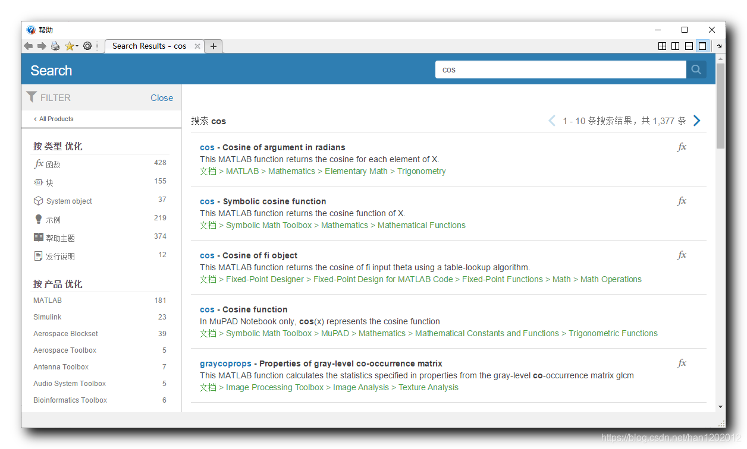Open the preferences gear icon
747x449 pixels.
point(87,46)
